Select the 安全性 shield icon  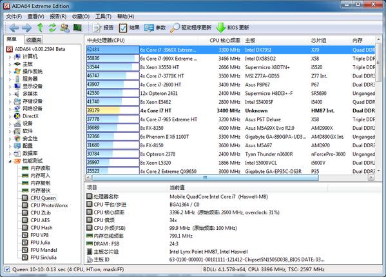click(17, 138)
